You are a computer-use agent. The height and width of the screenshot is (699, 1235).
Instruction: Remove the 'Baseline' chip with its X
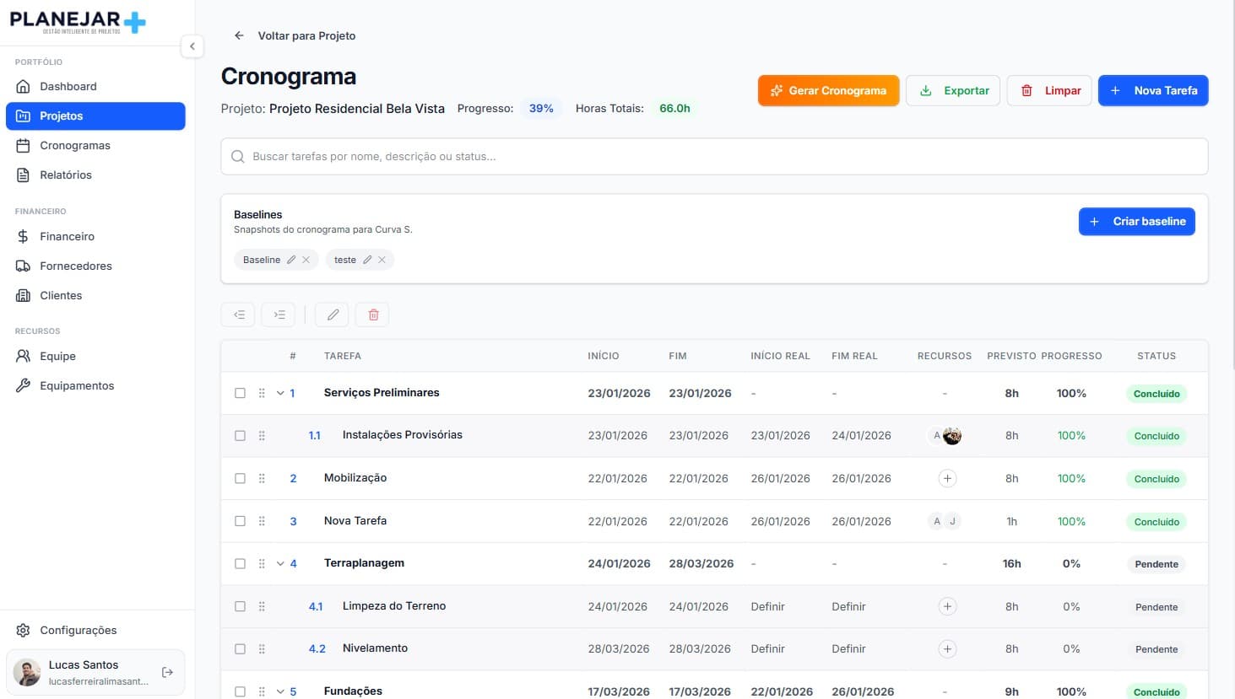tap(306, 260)
